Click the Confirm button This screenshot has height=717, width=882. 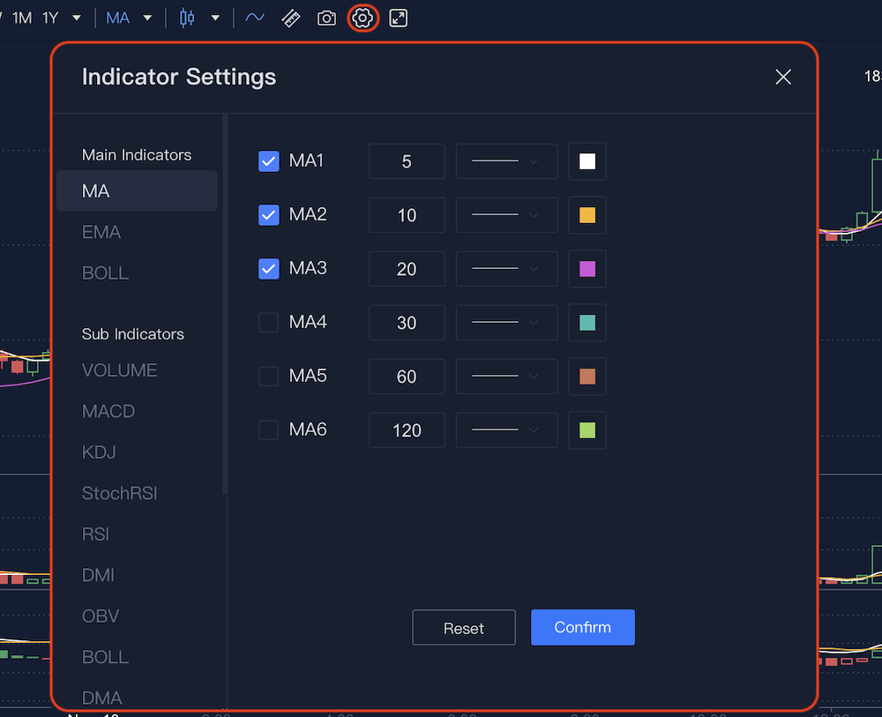tap(582, 627)
